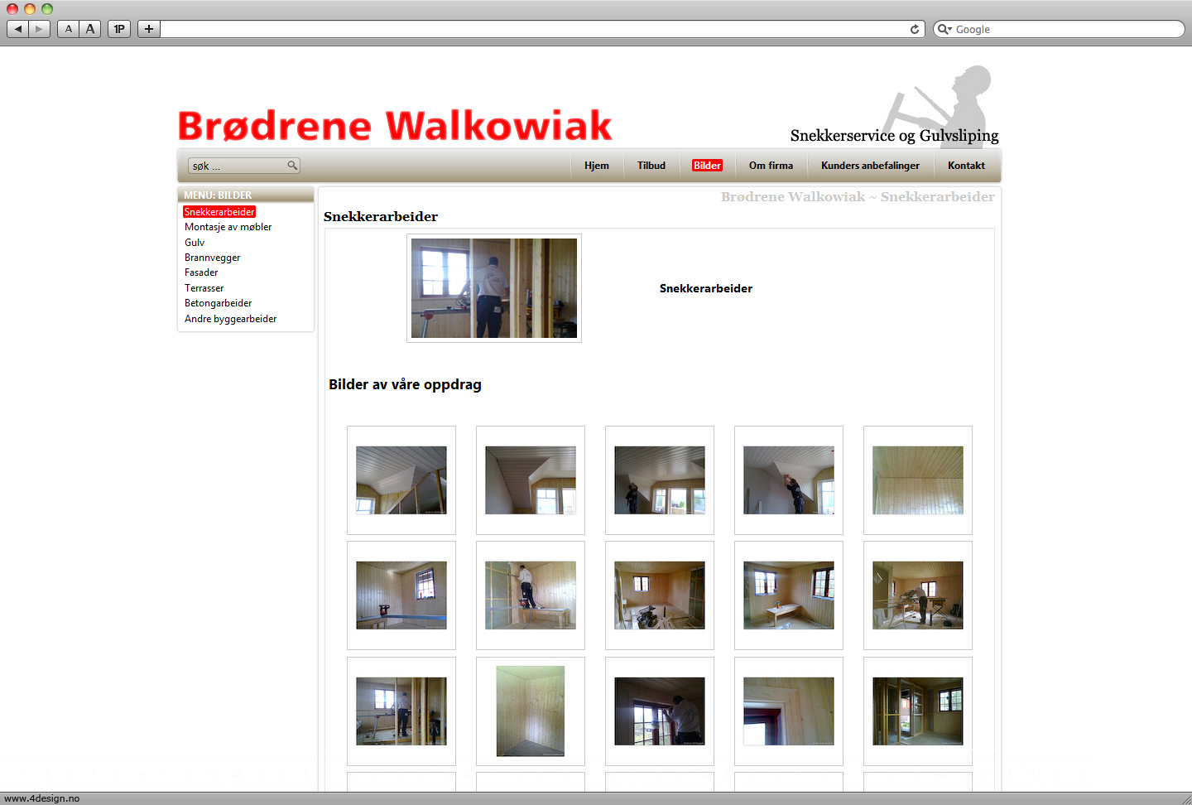
Task: Open second row fifth thumbnail, worker at miter saw
Action: [918, 595]
